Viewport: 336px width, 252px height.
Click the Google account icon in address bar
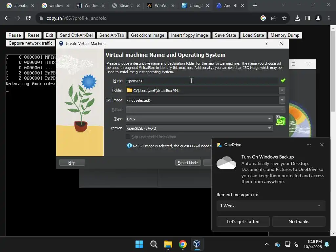click(x=263, y=18)
